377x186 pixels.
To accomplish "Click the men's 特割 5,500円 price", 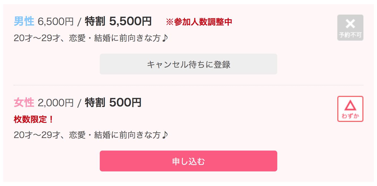I will pos(118,21).
